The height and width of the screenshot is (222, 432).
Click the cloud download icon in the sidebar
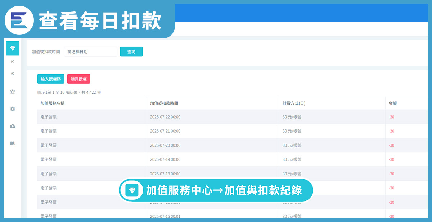pyautogui.click(x=13, y=126)
